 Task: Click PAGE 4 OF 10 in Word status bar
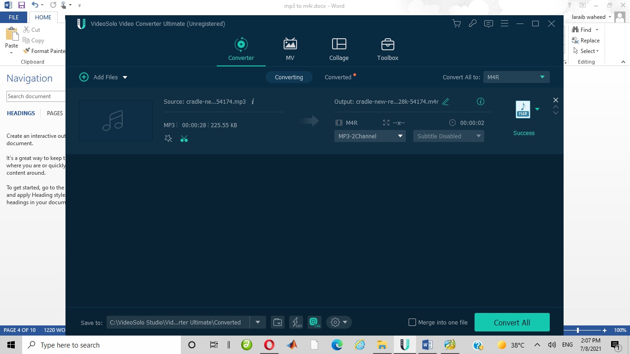coord(20,330)
